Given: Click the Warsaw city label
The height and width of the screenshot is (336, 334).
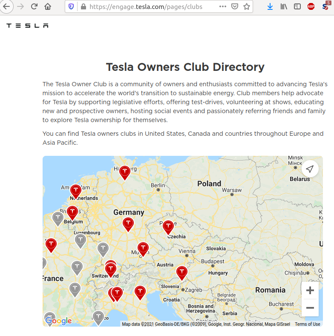Looking at the screenshot, I should pos(232,190).
